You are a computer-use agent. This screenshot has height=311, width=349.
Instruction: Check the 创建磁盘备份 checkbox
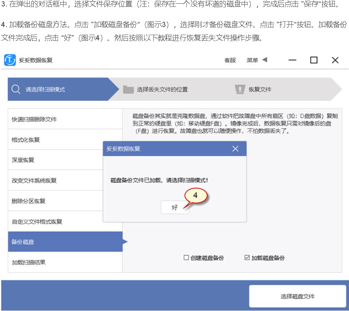coord(186,257)
